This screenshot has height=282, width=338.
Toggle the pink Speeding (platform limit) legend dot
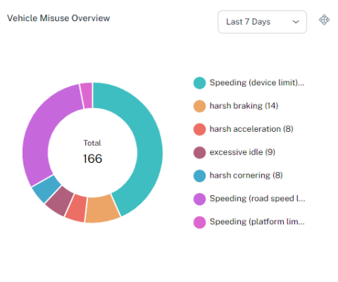199,222
